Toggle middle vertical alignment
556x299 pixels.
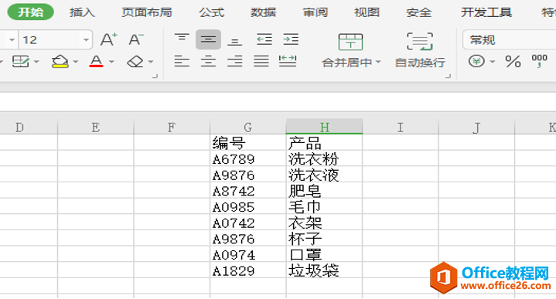209,39
